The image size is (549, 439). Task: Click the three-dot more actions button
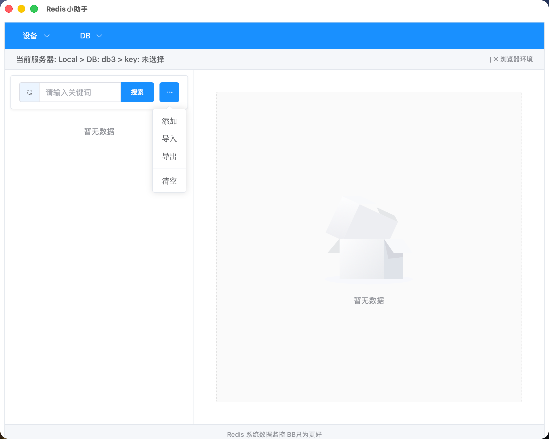coord(169,92)
